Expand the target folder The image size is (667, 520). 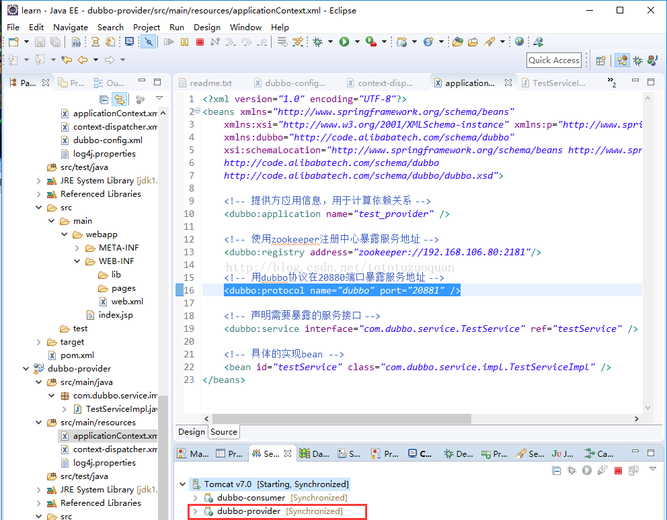39,342
